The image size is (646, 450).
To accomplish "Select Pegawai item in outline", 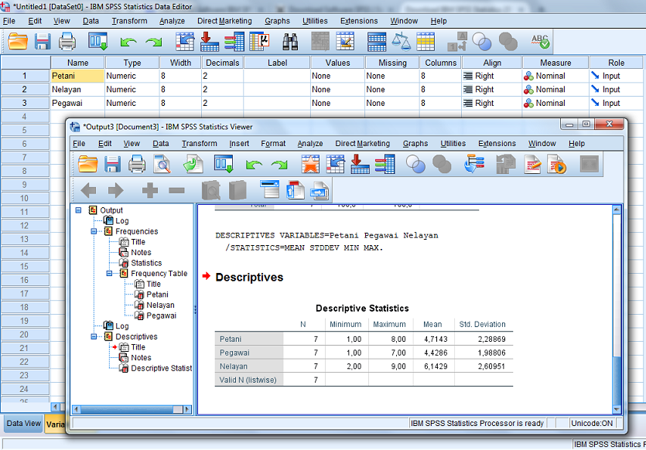I will (161, 315).
